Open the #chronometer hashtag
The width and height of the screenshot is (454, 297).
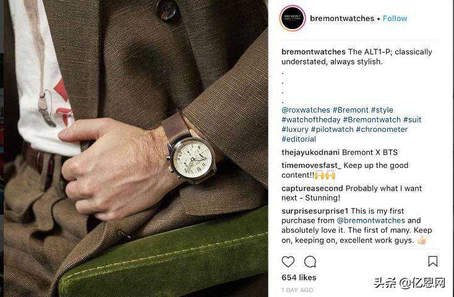382,129
